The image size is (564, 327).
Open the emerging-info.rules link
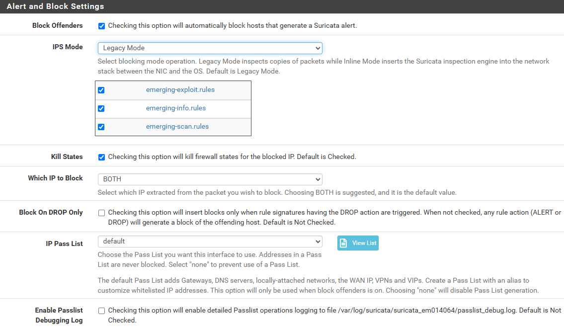click(176, 108)
